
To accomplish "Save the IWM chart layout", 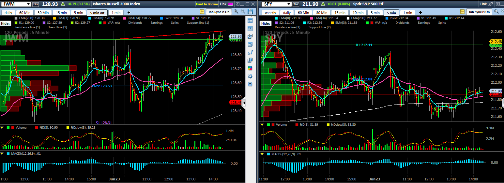I will (x=251, y=12).
